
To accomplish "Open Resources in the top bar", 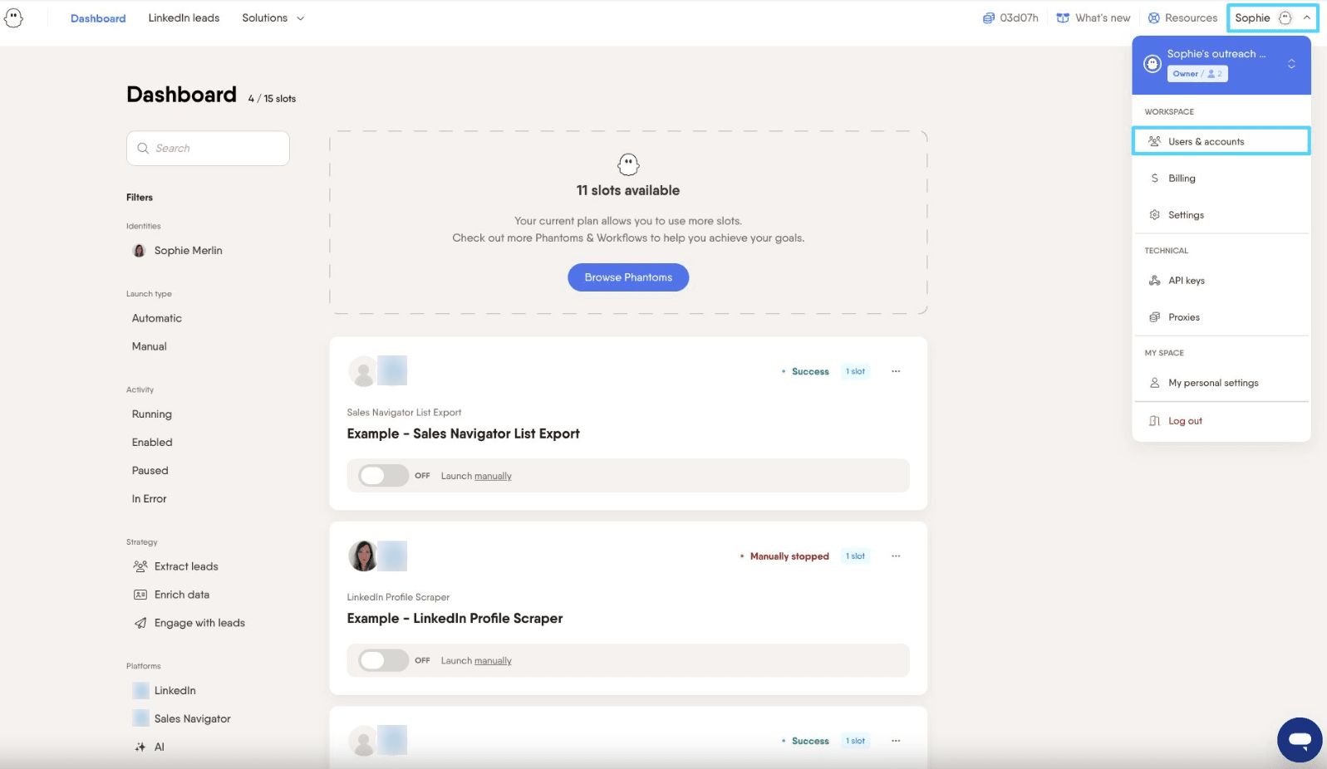I will 1182,17.
